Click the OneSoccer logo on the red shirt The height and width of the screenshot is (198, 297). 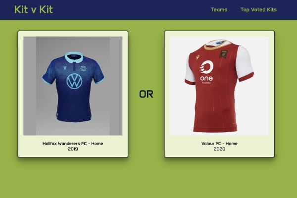pyautogui.click(x=206, y=72)
